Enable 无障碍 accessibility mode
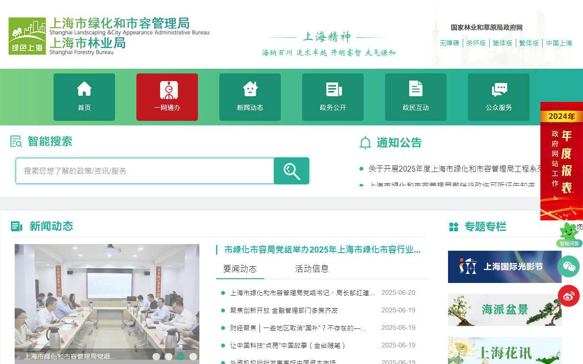Screen dimensions: 583x364 (449, 43)
